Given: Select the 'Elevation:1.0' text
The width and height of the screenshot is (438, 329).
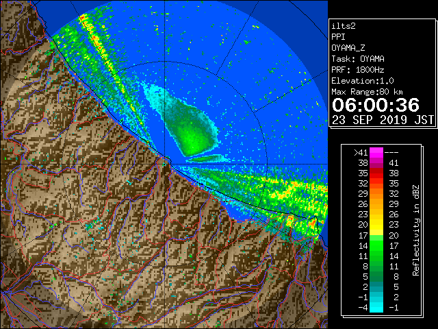Looking at the screenshot, I should pos(363,81).
